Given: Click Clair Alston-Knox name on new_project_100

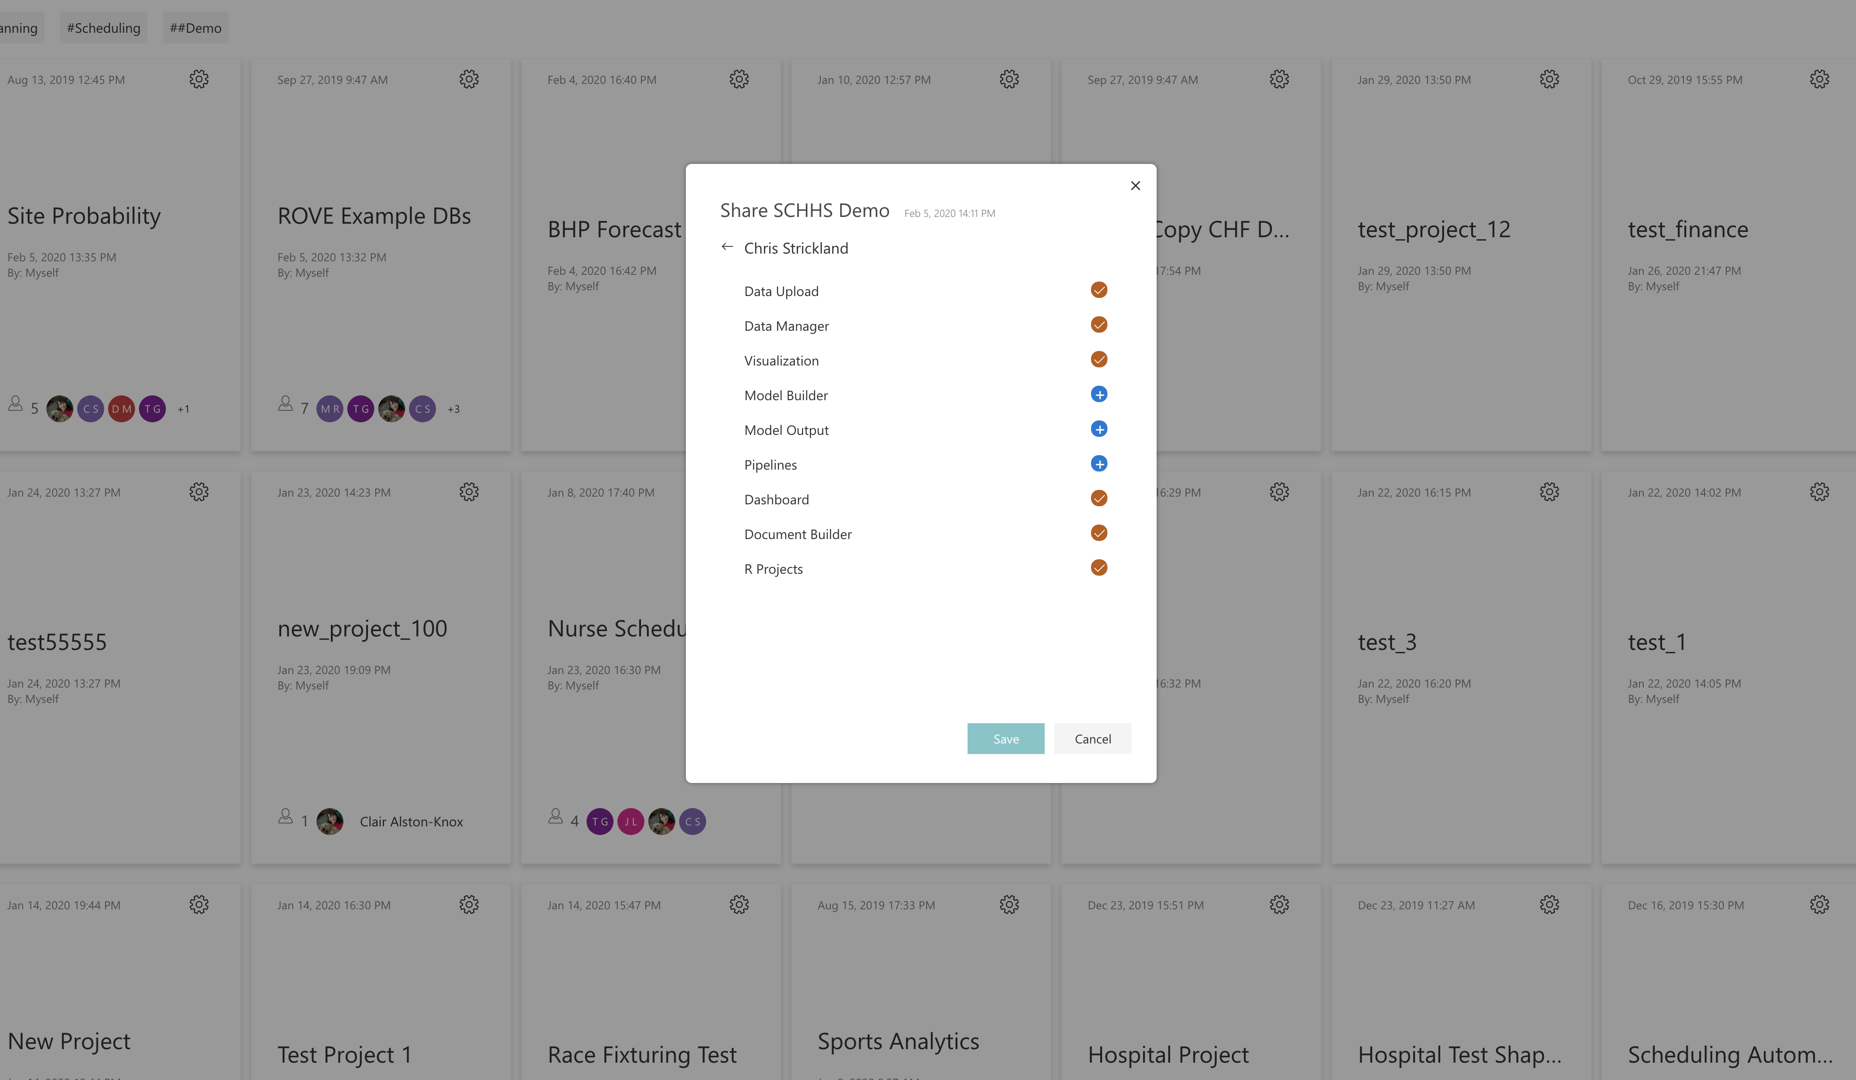Looking at the screenshot, I should [411, 822].
